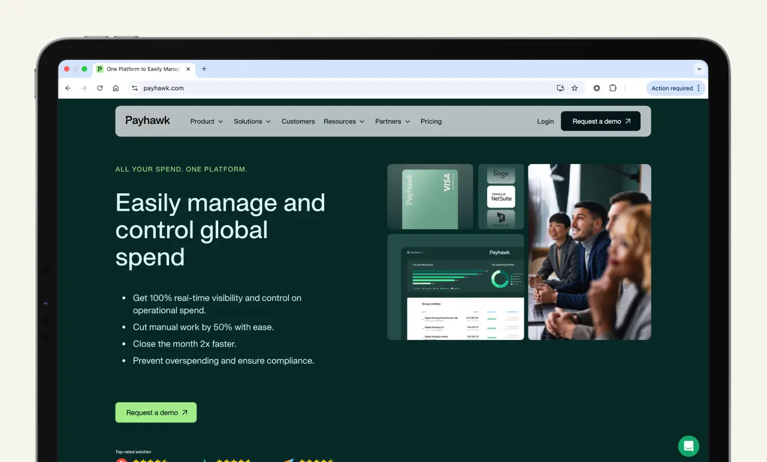This screenshot has height=462, width=767.
Task: Go to the Pricing page
Action: click(431, 121)
